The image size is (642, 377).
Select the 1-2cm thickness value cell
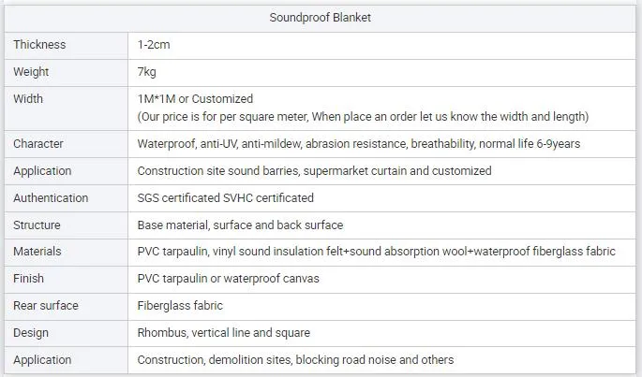154,45
